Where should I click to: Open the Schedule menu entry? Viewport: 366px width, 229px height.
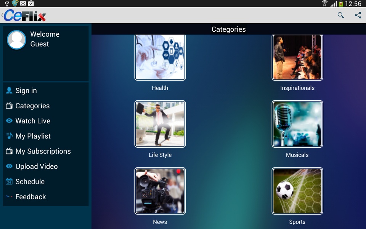45,182
